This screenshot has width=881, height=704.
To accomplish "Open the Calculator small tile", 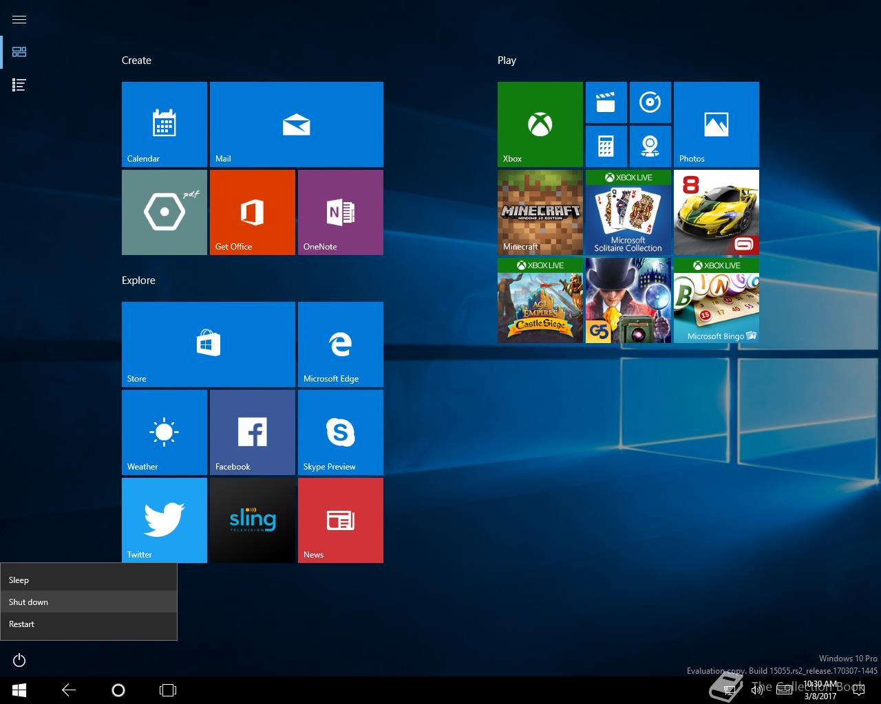I will pos(606,146).
